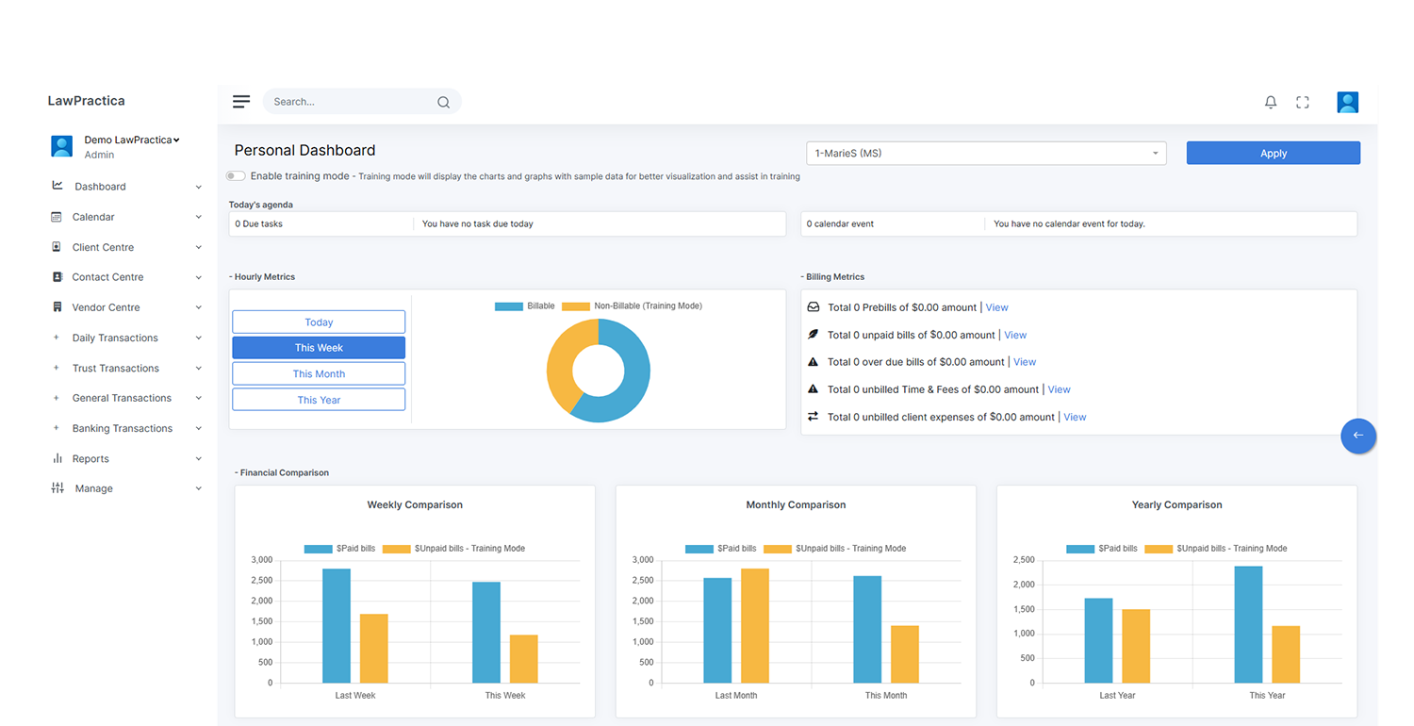Click the blue back arrow floating button

click(1358, 436)
